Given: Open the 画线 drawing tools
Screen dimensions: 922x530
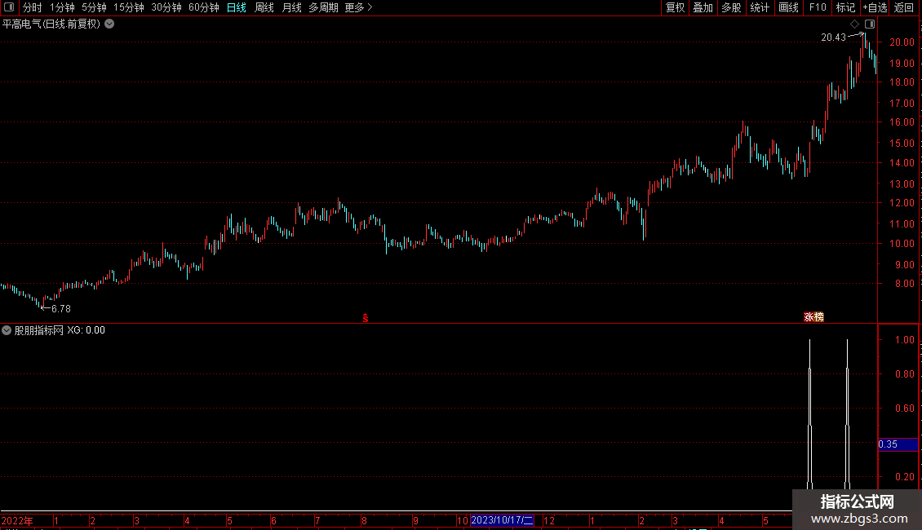Looking at the screenshot, I should pyautogui.click(x=788, y=7).
